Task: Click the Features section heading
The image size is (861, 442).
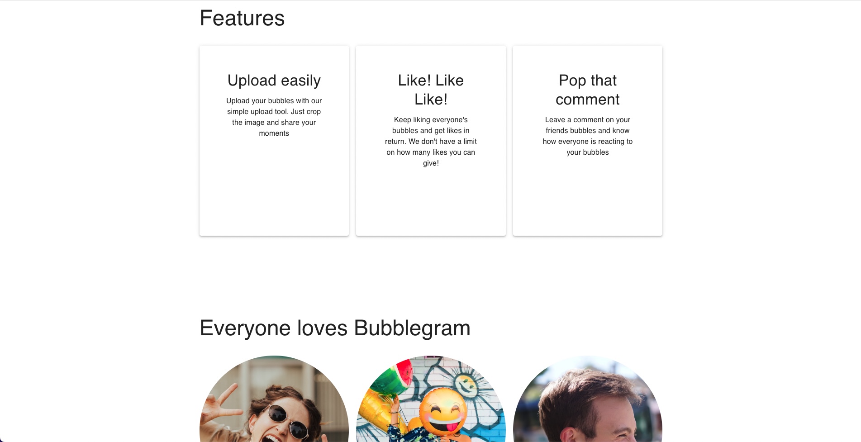Action: tap(242, 19)
